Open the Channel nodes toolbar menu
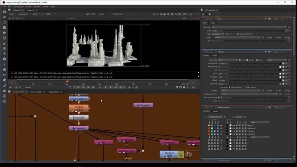 pyautogui.click(x=4, y=28)
